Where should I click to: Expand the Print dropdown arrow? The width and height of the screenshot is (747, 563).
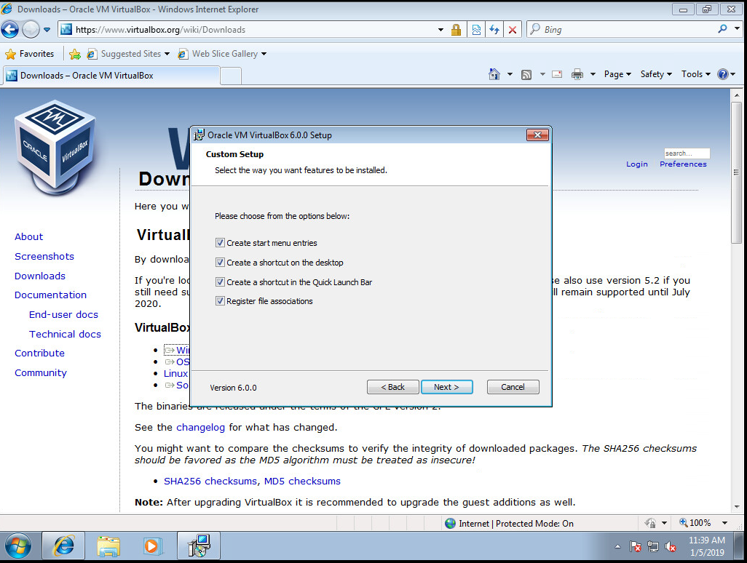593,74
